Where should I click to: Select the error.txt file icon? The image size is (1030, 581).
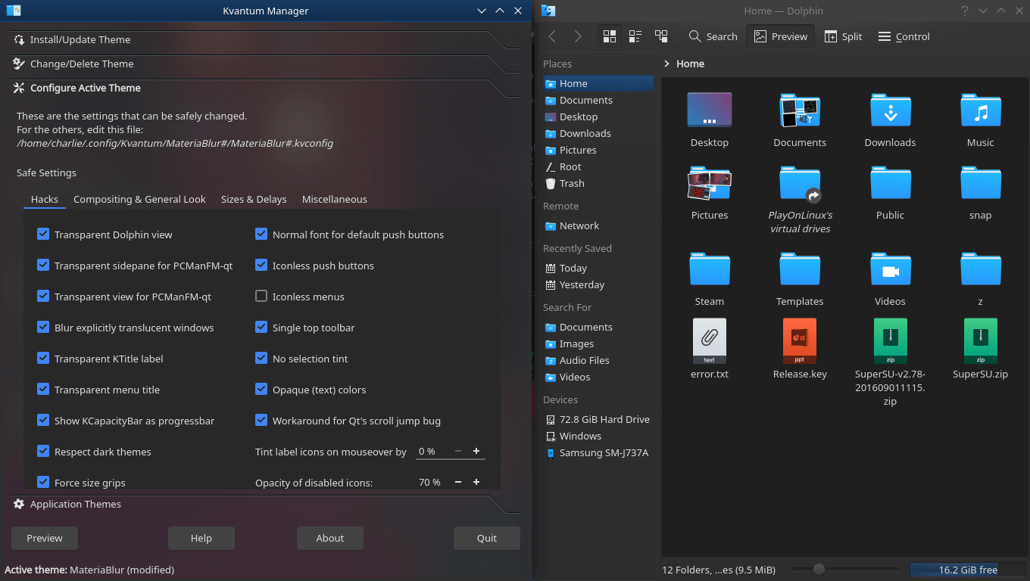710,341
